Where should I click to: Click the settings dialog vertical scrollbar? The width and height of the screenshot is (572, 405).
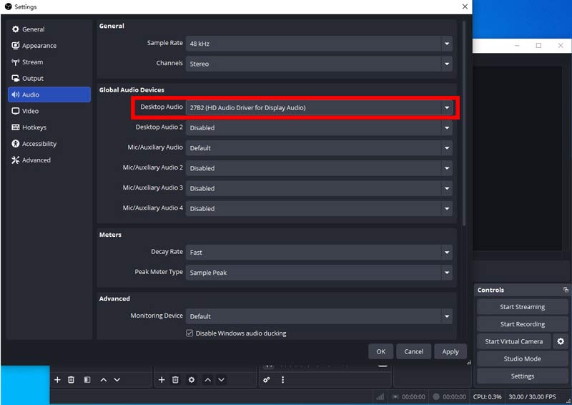pos(463,122)
